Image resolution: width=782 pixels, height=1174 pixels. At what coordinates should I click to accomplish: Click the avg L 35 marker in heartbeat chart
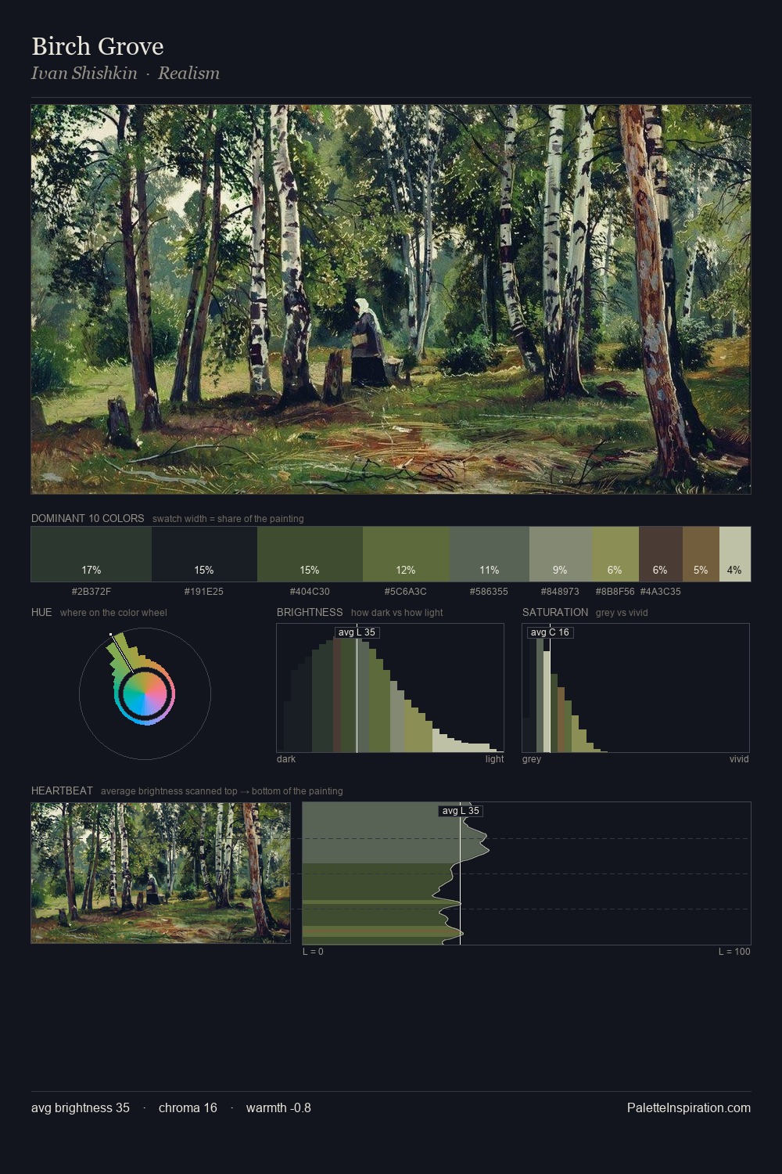tap(461, 811)
